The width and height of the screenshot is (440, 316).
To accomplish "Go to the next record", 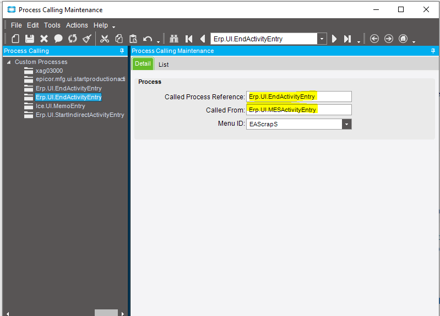I will point(334,39).
